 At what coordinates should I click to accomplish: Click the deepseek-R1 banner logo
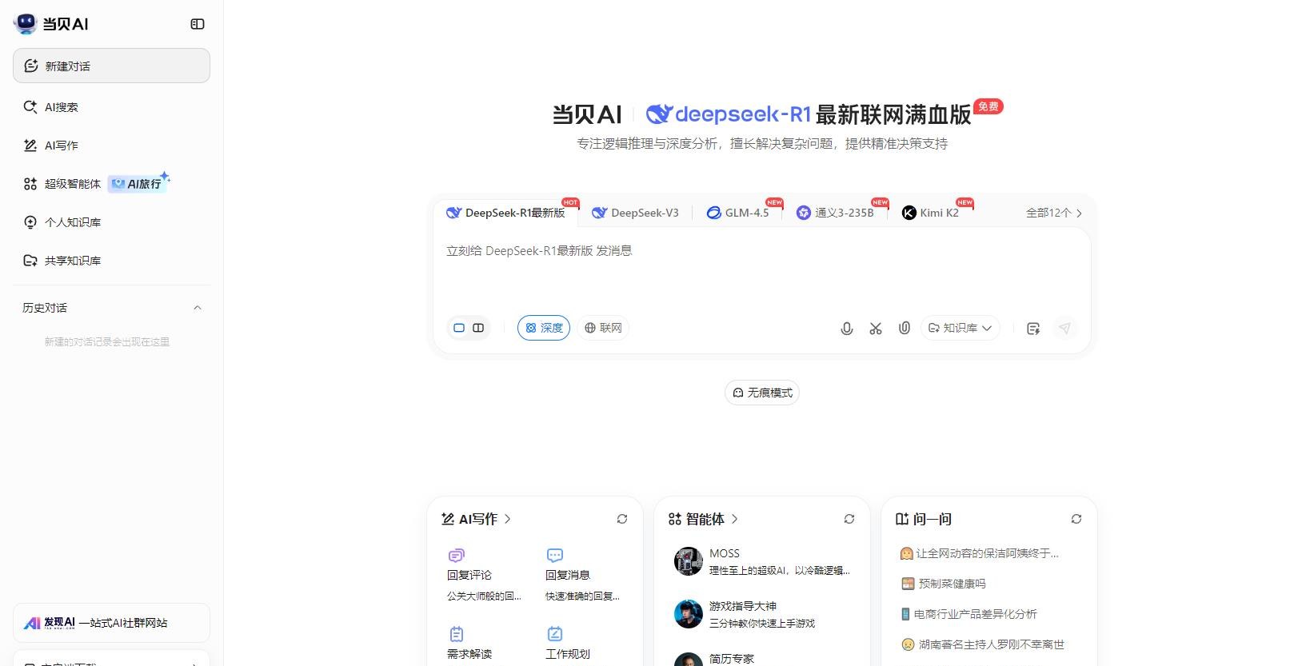(729, 114)
